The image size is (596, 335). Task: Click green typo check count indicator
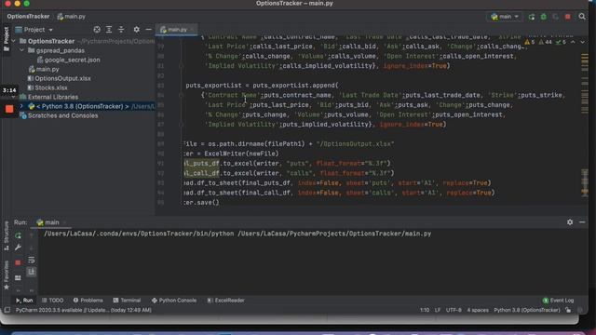(x=561, y=42)
